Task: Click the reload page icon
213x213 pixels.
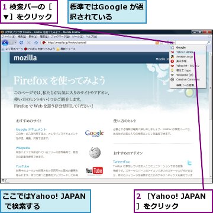Action: [x=21, y=43]
